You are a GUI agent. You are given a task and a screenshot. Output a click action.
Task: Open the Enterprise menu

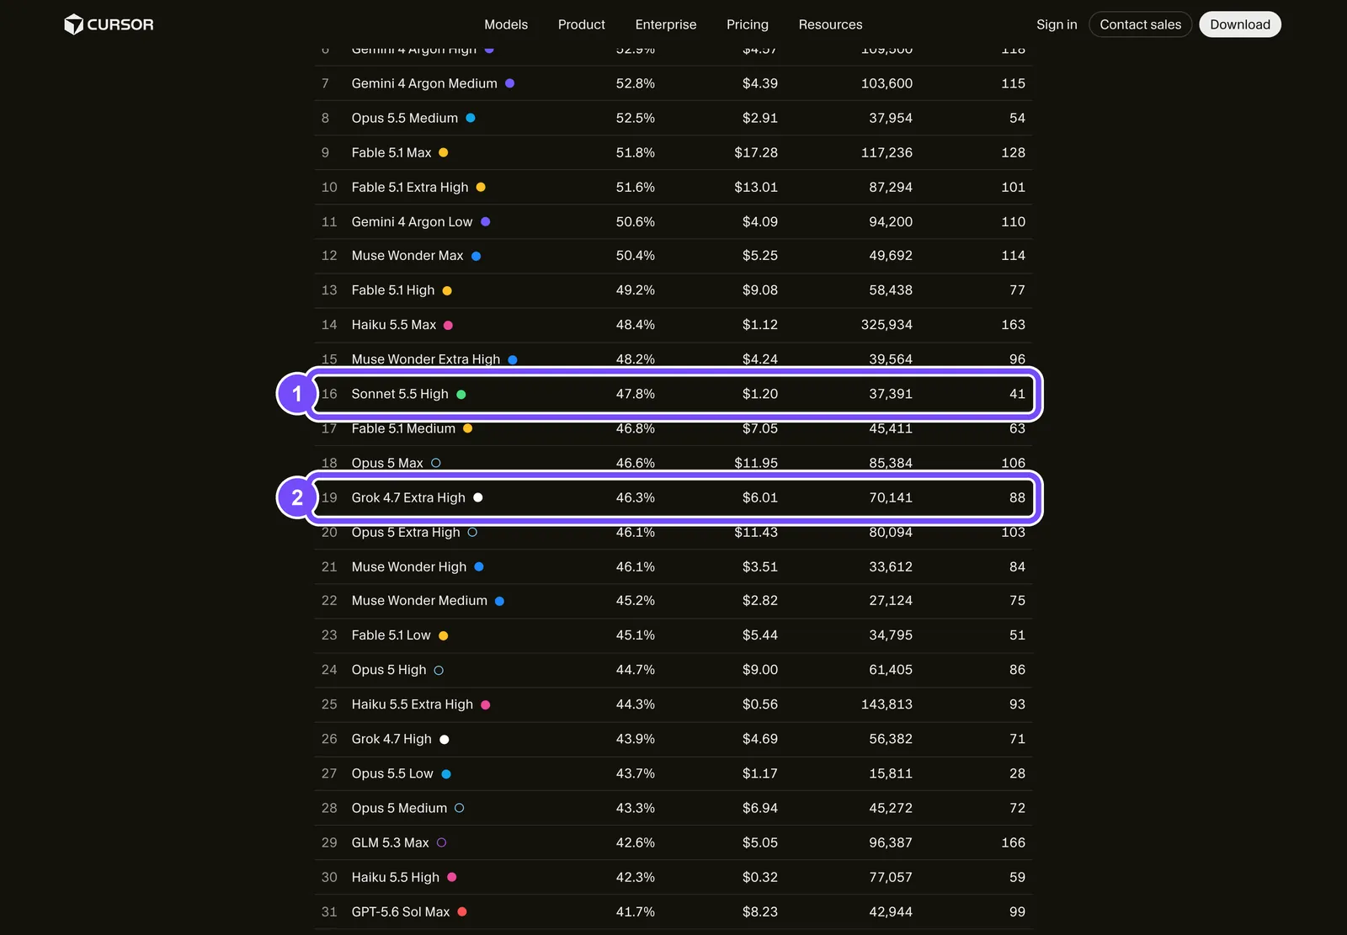point(666,24)
